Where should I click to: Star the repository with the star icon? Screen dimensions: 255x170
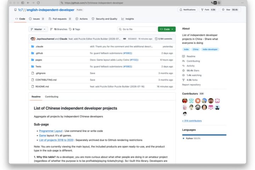(223, 10)
